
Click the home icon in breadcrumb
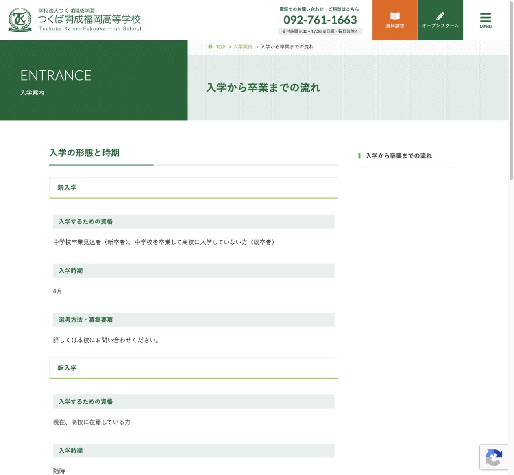pyautogui.click(x=210, y=47)
